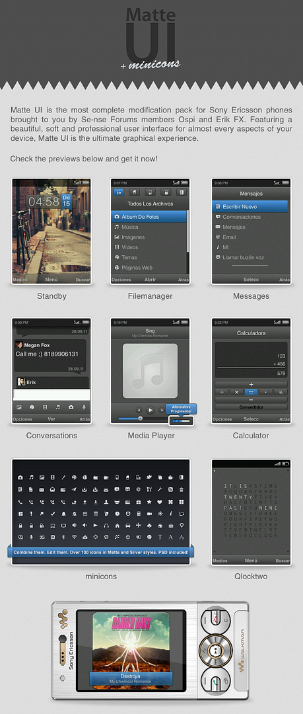Screen dimensions: 303x714
Task: Click the music note icon in Conversations toolbar
Action: coord(58,407)
